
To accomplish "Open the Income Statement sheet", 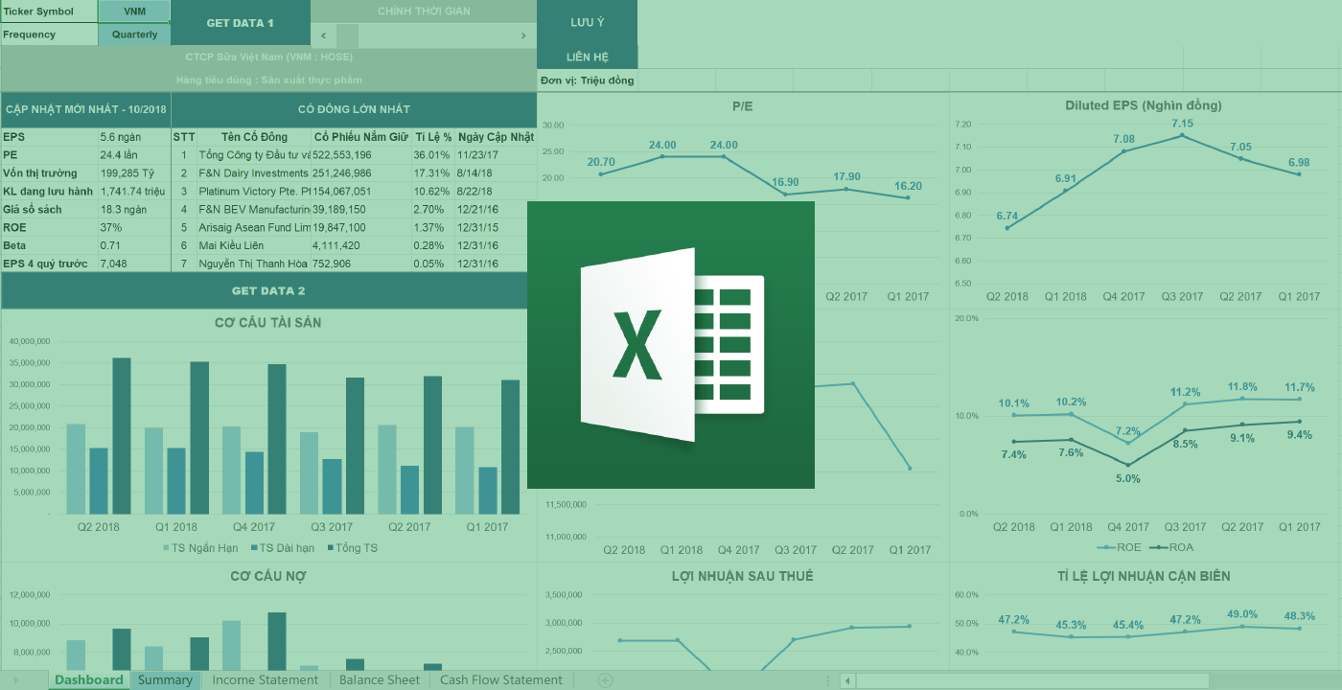I will pyautogui.click(x=265, y=679).
